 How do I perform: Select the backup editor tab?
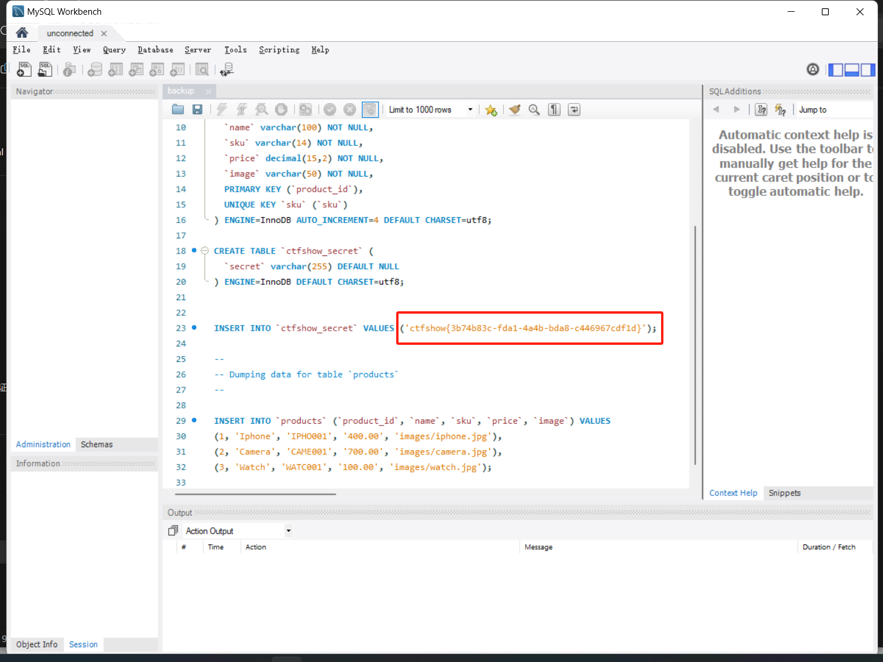point(181,91)
